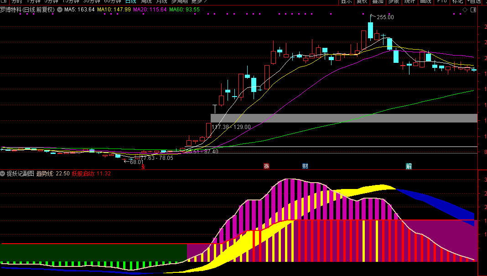Expand the 捉妖记副图 sub-chart arrow menu
The image size is (487, 276).
3,174
